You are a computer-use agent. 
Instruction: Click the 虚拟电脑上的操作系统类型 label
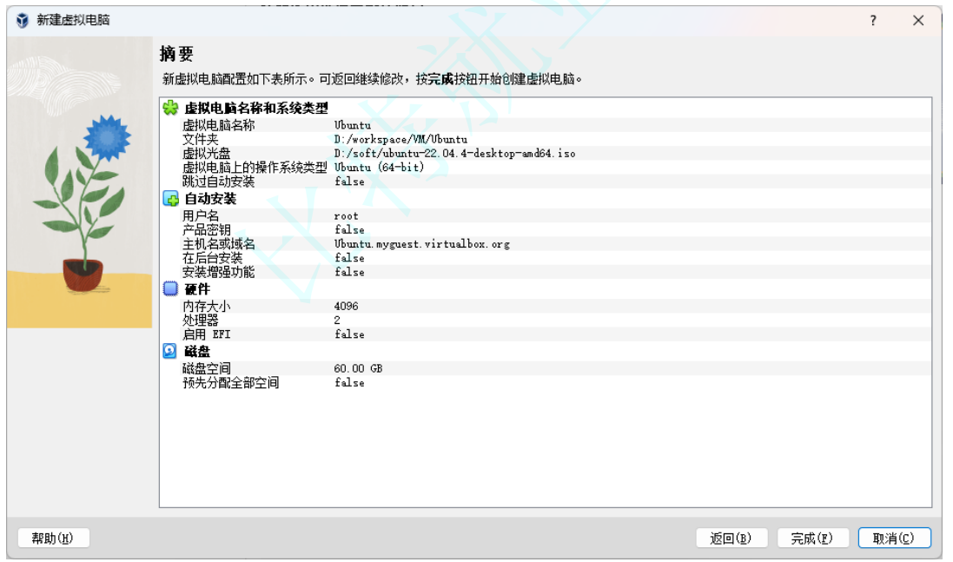pos(255,167)
